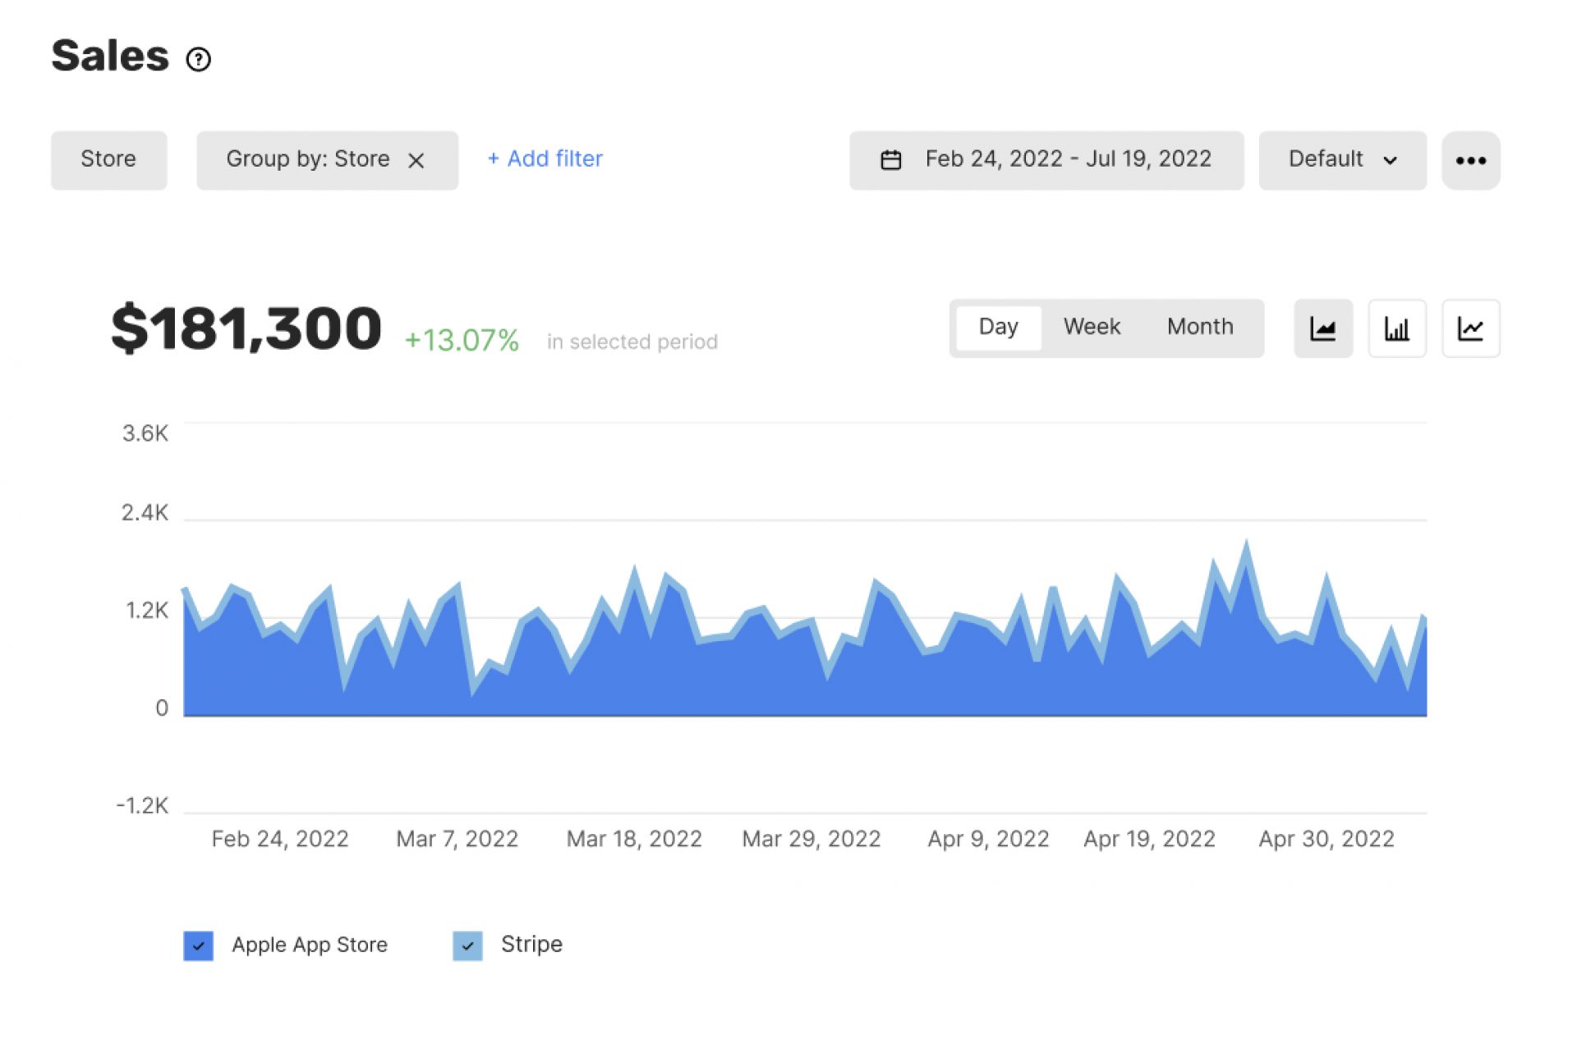
Task: Click the help icon next to Sales
Action: pos(198,58)
